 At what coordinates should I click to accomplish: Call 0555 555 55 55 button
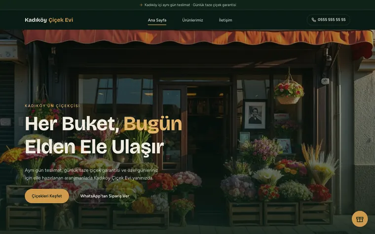click(328, 20)
